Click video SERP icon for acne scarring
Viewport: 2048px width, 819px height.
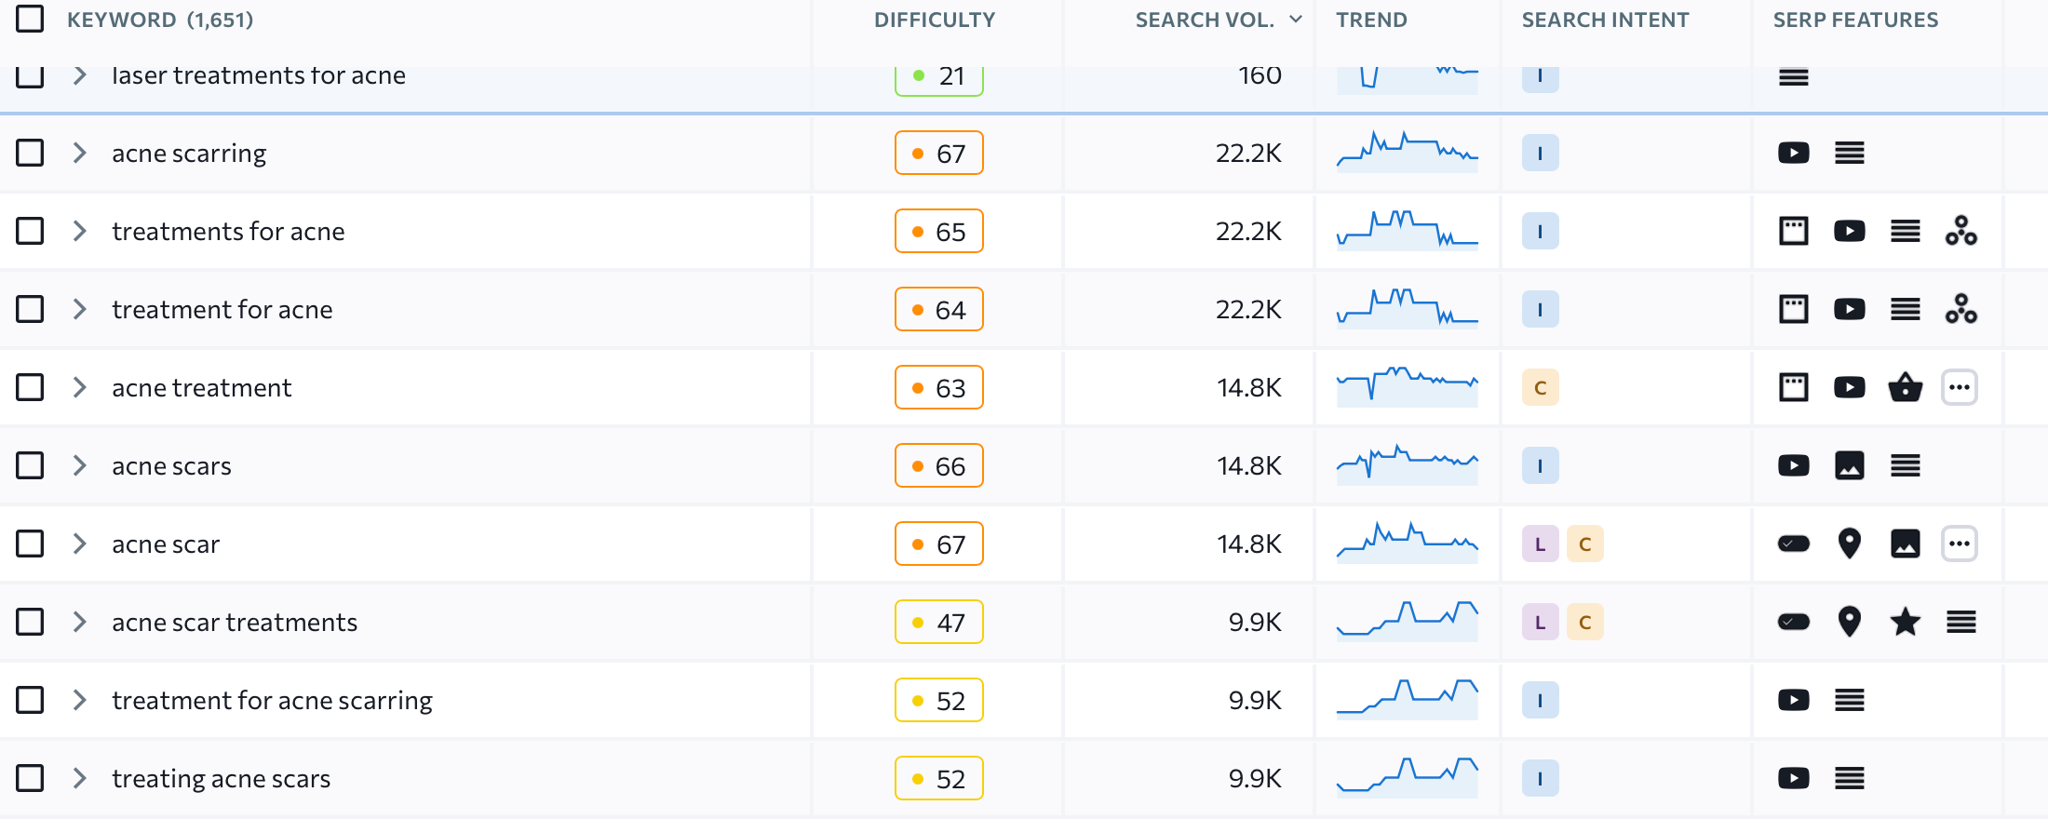click(1793, 153)
